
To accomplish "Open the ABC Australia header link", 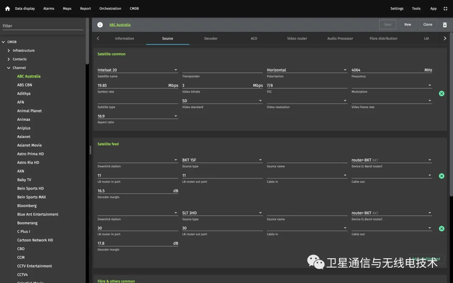I will pos(120,25).
